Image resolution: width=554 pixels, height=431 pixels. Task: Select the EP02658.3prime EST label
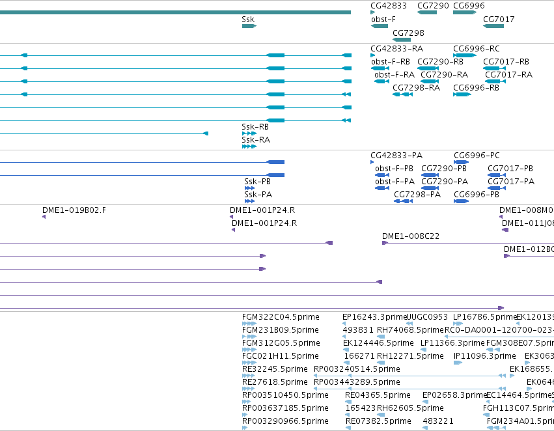coord(455,395)
